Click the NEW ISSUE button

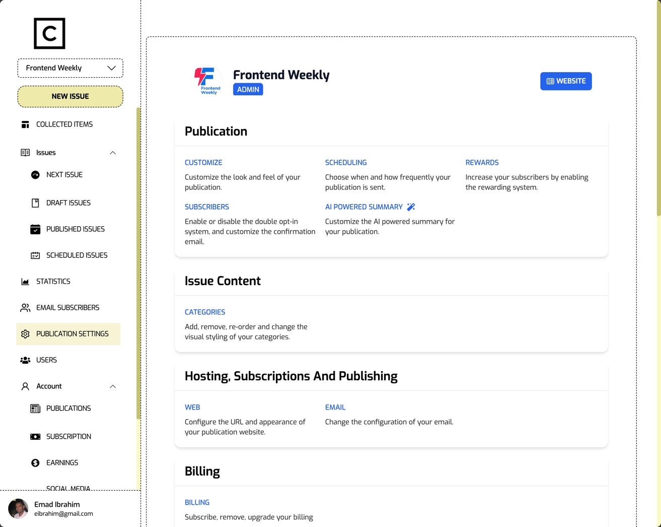click(70, 96)
